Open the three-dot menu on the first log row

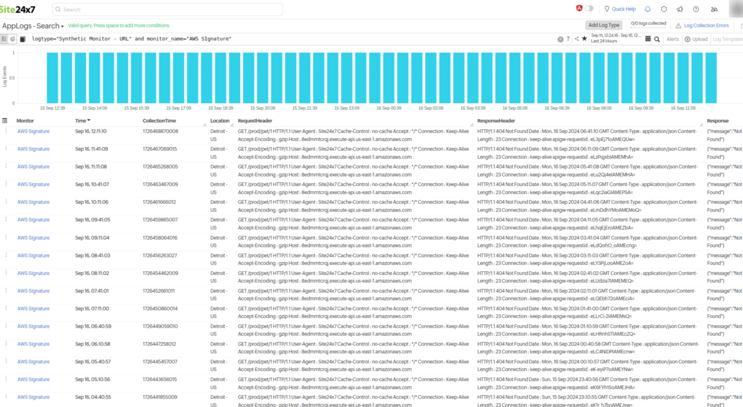point(6,131)
